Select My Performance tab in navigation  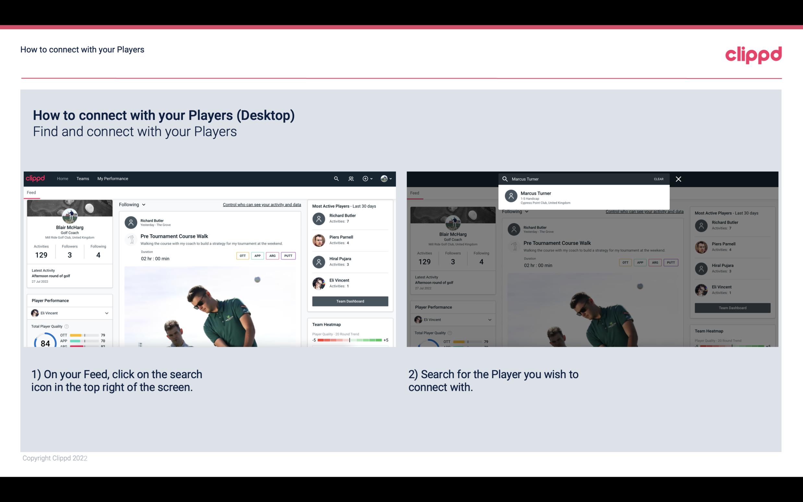click(x=113, y=178)
